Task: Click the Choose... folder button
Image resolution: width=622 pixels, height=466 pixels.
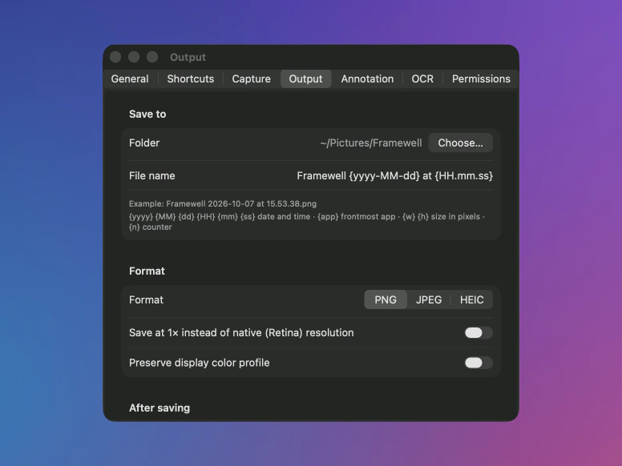Action: [x=461, y=143]
